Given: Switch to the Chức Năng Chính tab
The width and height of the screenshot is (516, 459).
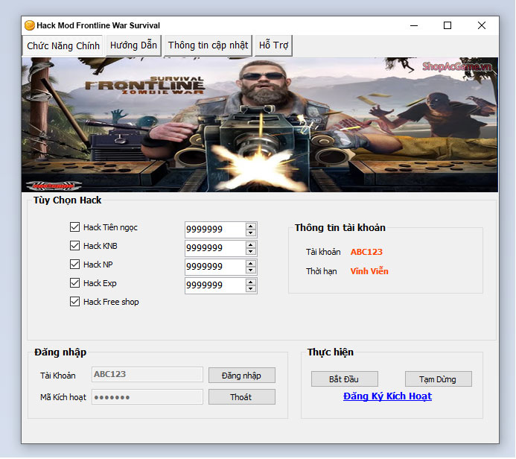Looking at the screenshot, I should (63, 45).
